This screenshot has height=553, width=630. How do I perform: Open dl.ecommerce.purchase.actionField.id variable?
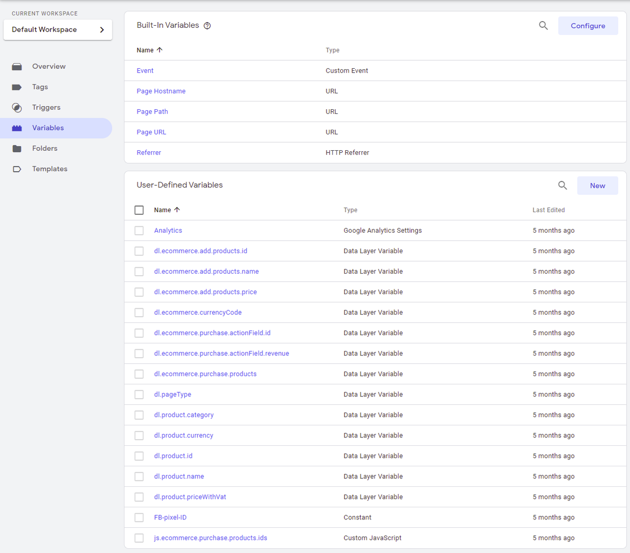(212, 333)
